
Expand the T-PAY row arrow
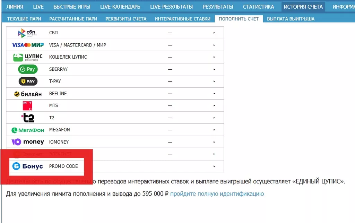point(214,81)
